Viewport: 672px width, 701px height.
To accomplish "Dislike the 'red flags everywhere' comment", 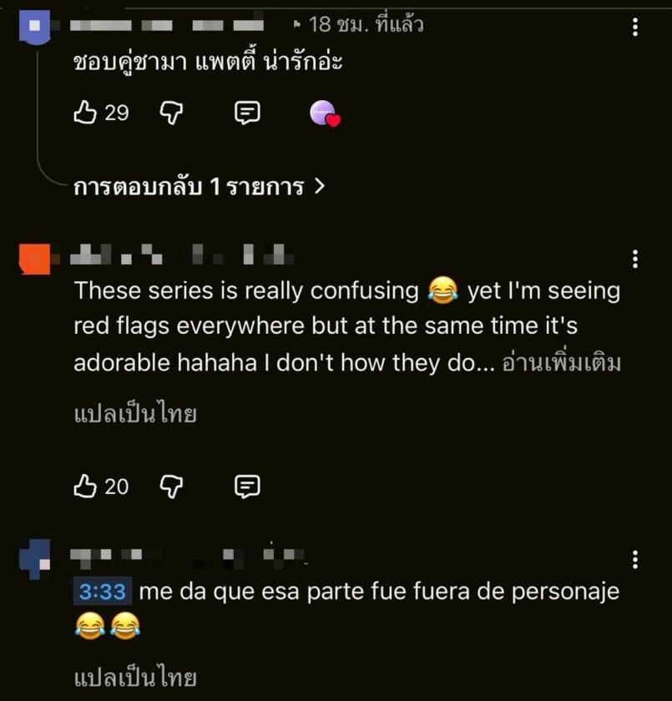I will [x=172, y=487].
